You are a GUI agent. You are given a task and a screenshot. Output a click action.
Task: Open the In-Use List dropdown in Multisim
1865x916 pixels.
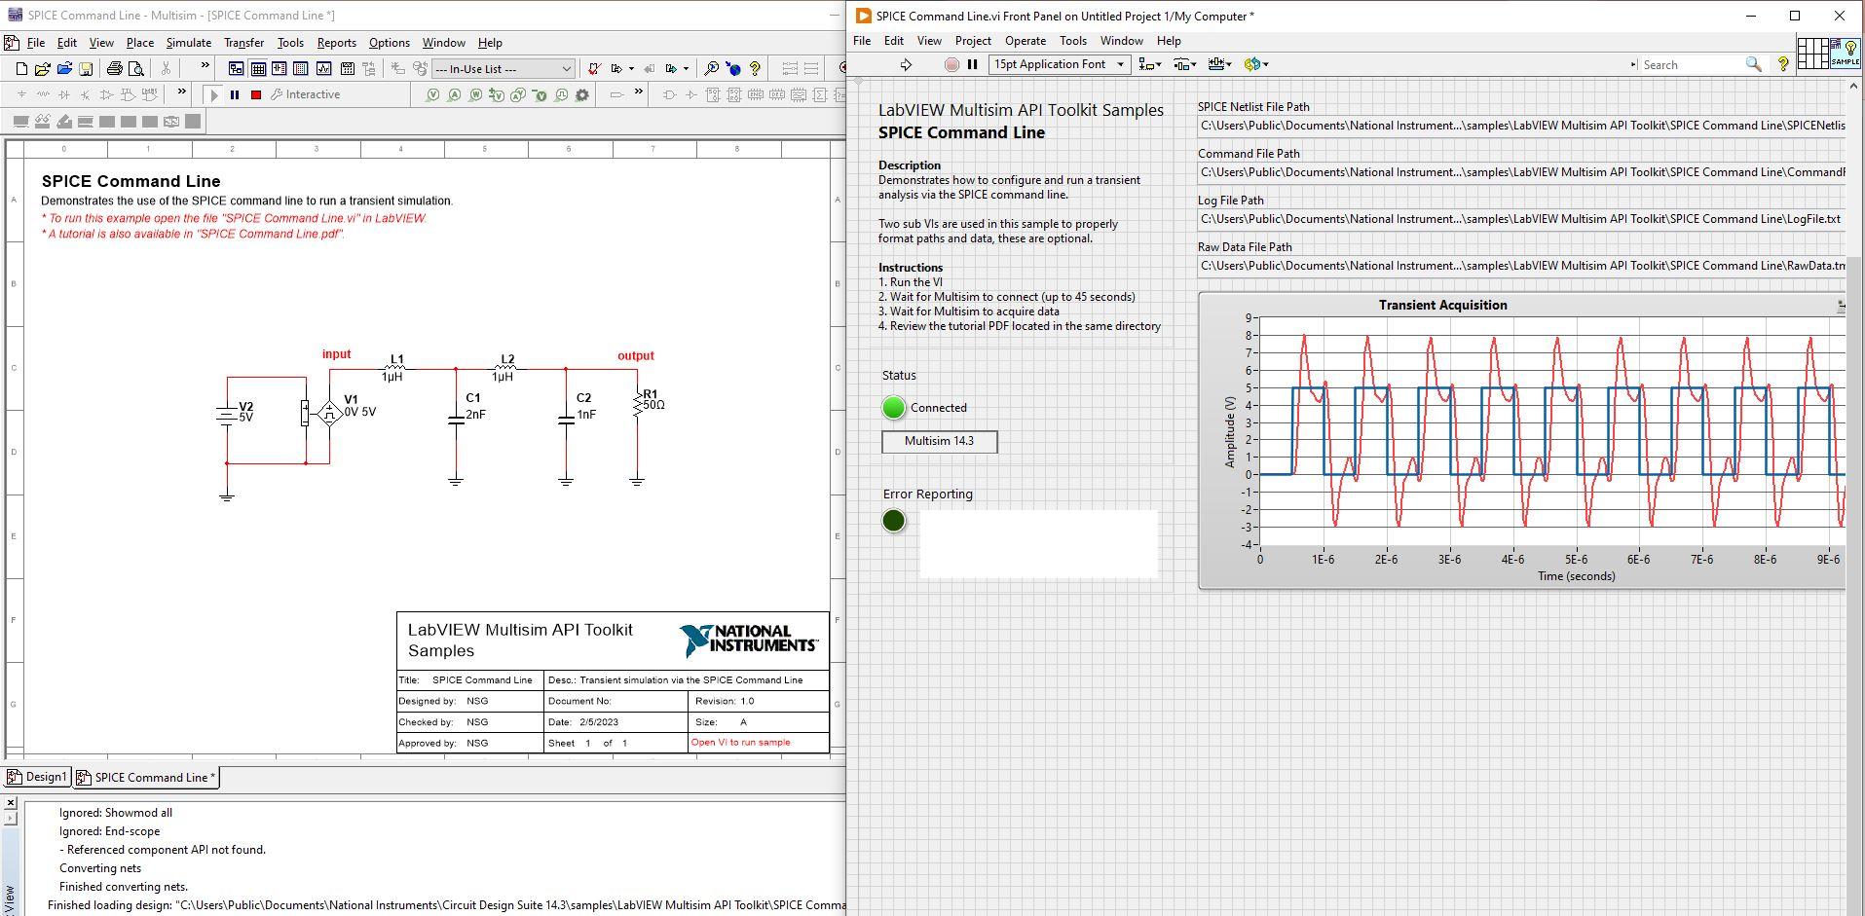pos(503,69)
